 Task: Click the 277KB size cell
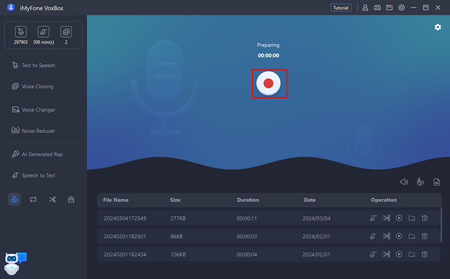coord(178,218)
